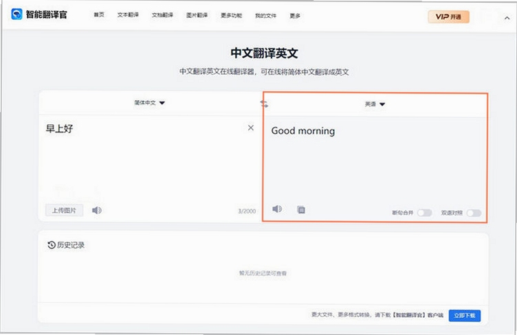Screen dimensions: 517x335
Task: Open the 图片翻译 nav item
Action: [x=197, y=15]
